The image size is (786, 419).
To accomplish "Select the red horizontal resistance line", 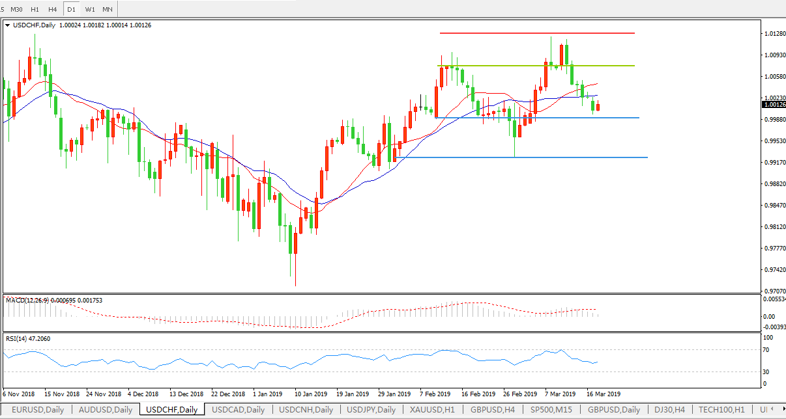I will pos(537,33).
